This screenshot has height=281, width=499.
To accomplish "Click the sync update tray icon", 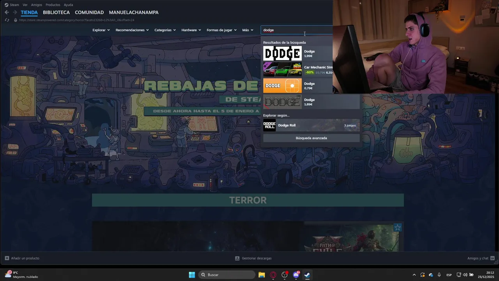I will coord(422,275).
